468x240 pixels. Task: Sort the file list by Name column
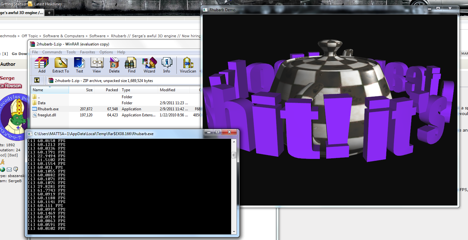(x=50, y=90)
